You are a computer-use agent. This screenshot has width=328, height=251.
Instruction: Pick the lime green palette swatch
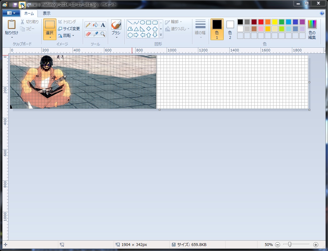(x=282, y=29)
